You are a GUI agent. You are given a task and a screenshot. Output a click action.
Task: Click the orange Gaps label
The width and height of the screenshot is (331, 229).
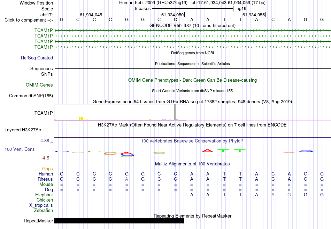click(x=47, y=169)
